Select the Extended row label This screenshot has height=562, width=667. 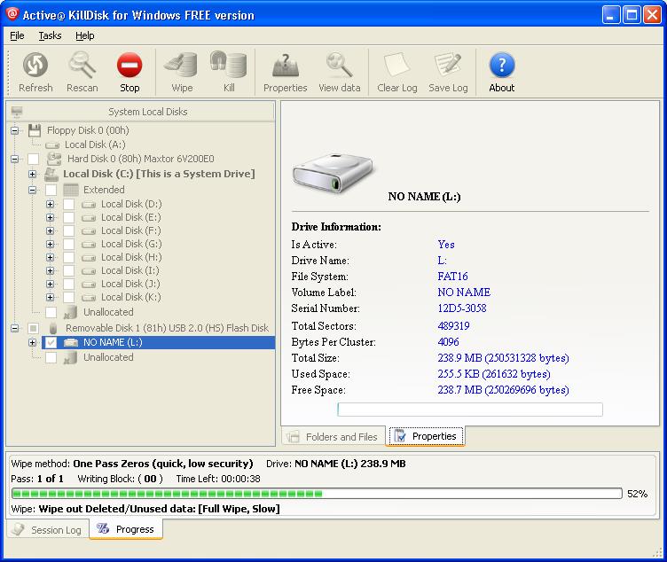[105, 190]
